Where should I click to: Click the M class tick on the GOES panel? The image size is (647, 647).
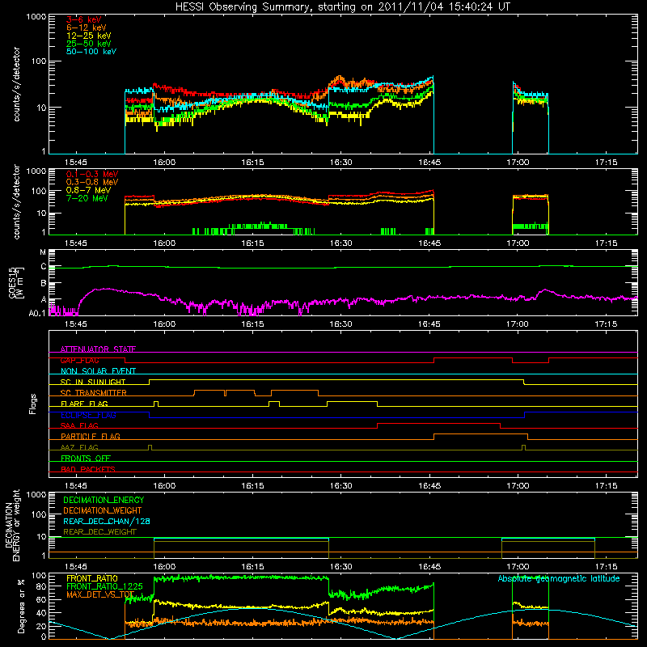click(43, 252)
